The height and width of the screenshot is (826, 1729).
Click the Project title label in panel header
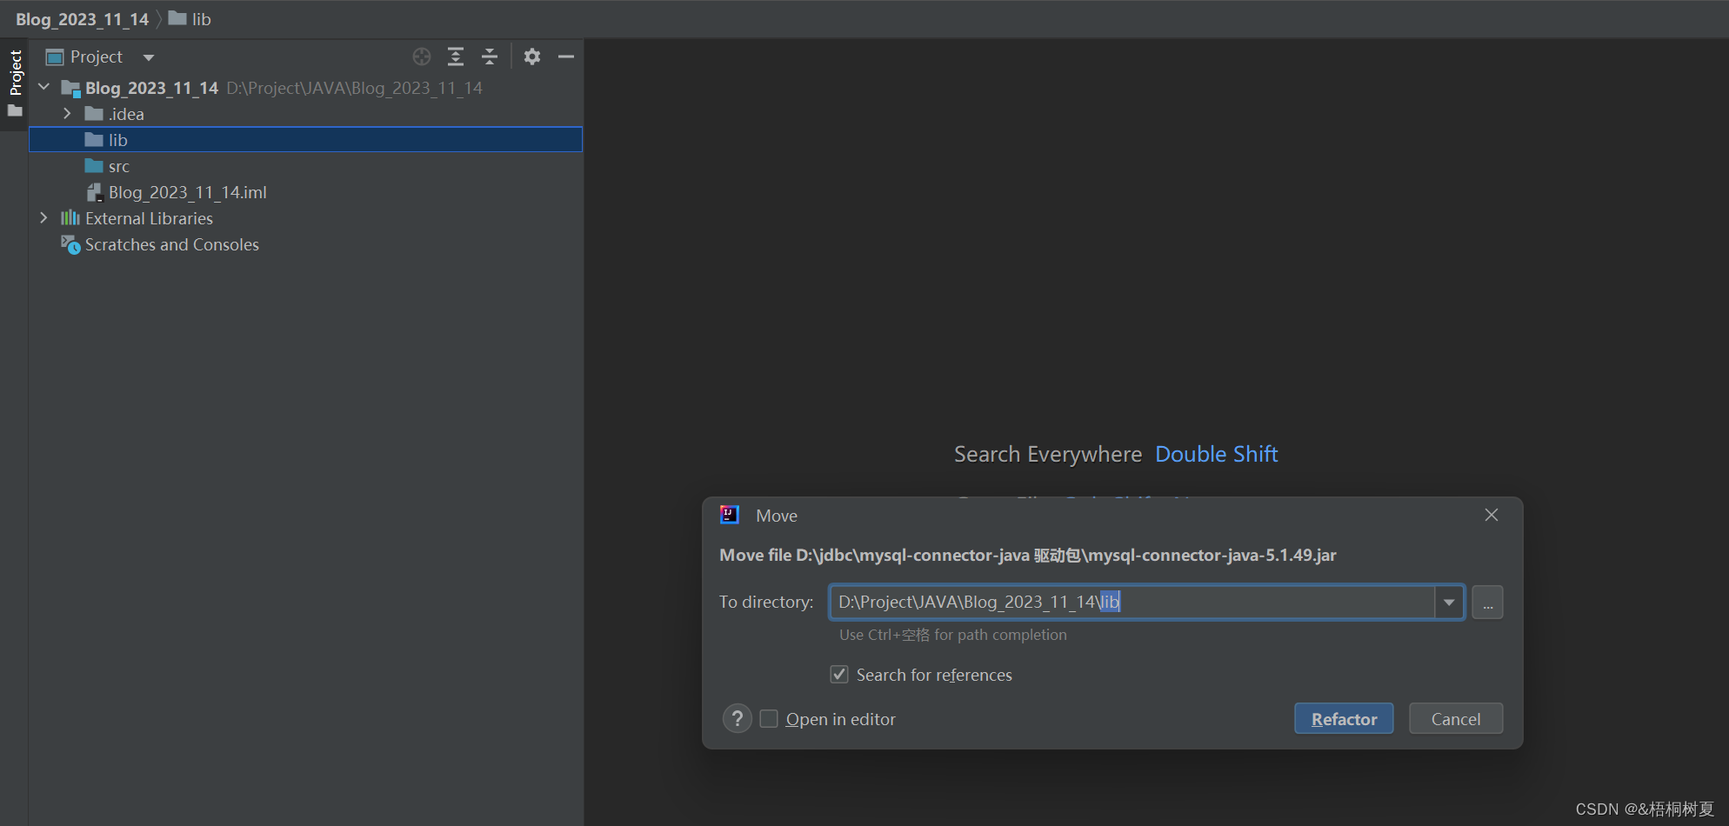click(x=97, y=57)
